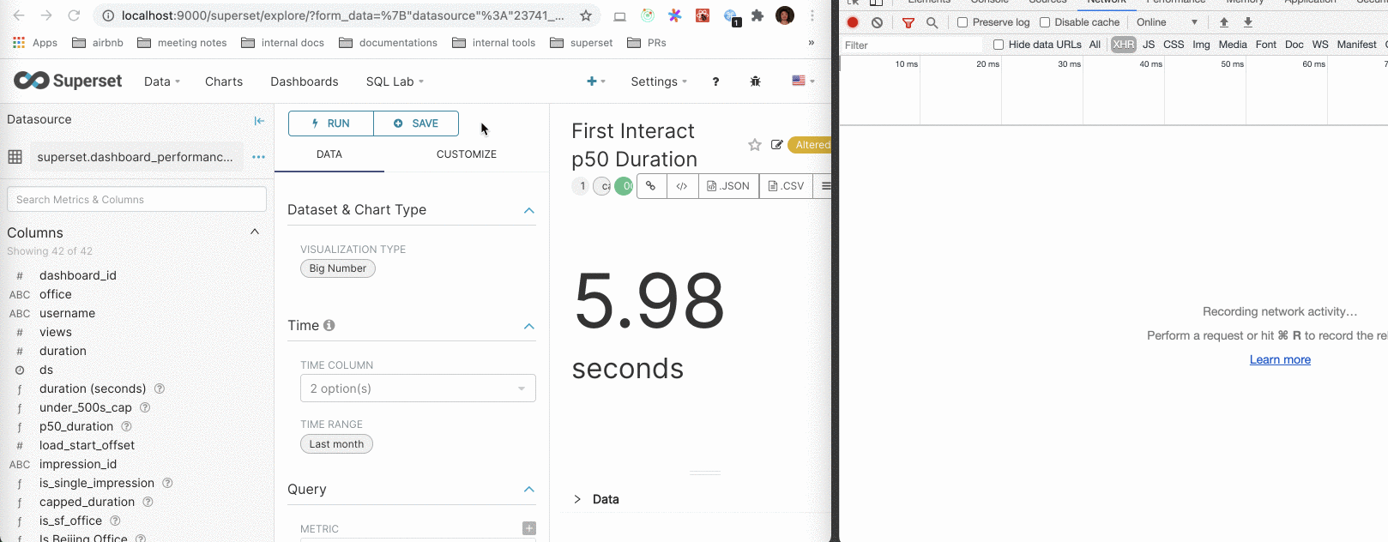Click the table grid icon beside datasource name
This screenshot has width=1388, height=542.
coord(15,157)
